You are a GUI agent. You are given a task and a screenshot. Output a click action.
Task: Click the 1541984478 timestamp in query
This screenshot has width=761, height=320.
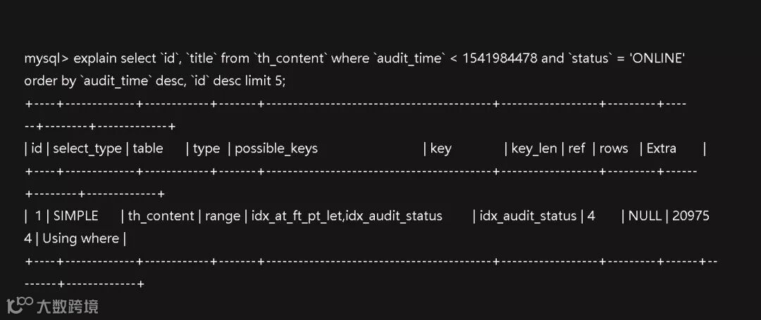click(500, 58)
